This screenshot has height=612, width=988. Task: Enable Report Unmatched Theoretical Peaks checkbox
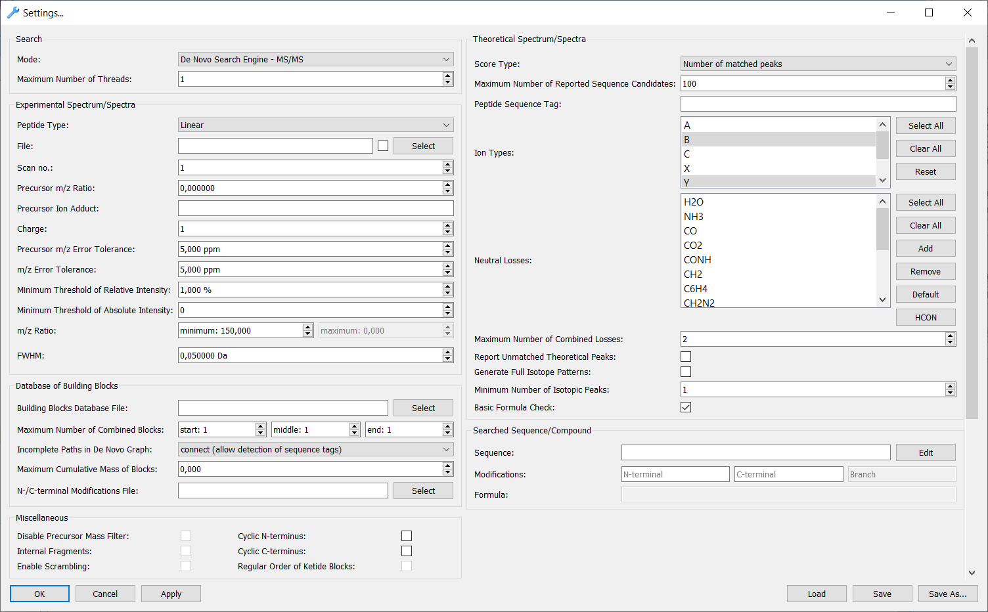(686, 357)
